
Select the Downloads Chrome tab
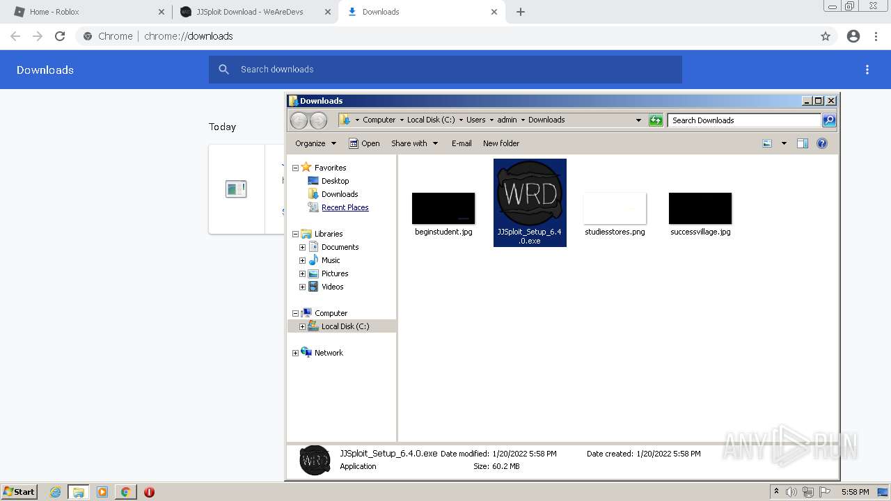[x=421, y=12]
